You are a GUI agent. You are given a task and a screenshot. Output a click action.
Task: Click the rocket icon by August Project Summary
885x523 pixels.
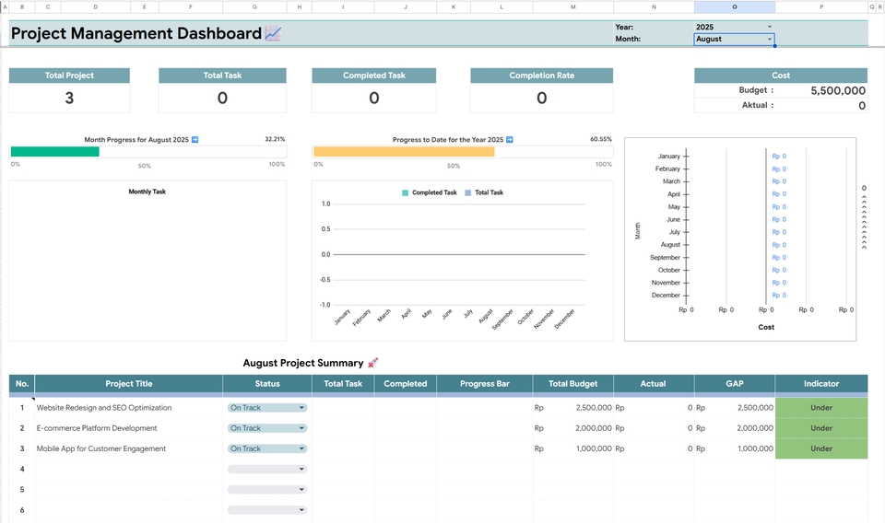pos(372,364)
